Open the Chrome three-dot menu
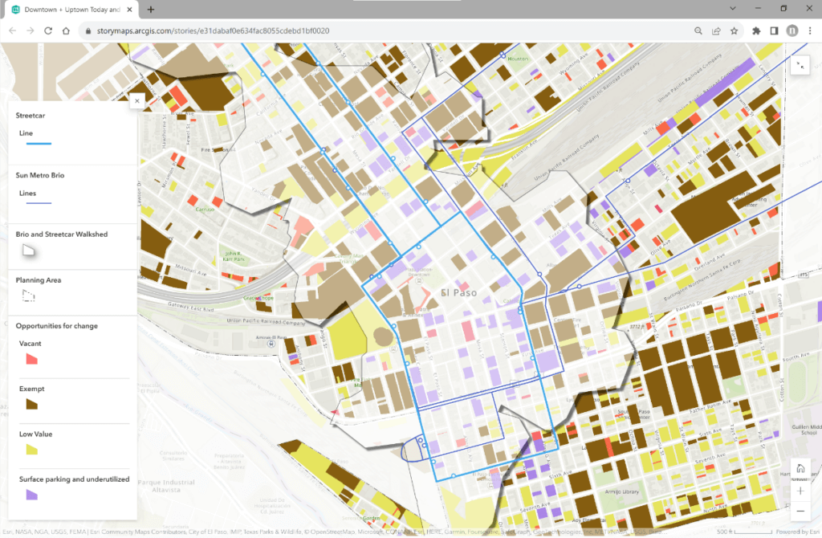The image size is (822, 538). [810, 31]
